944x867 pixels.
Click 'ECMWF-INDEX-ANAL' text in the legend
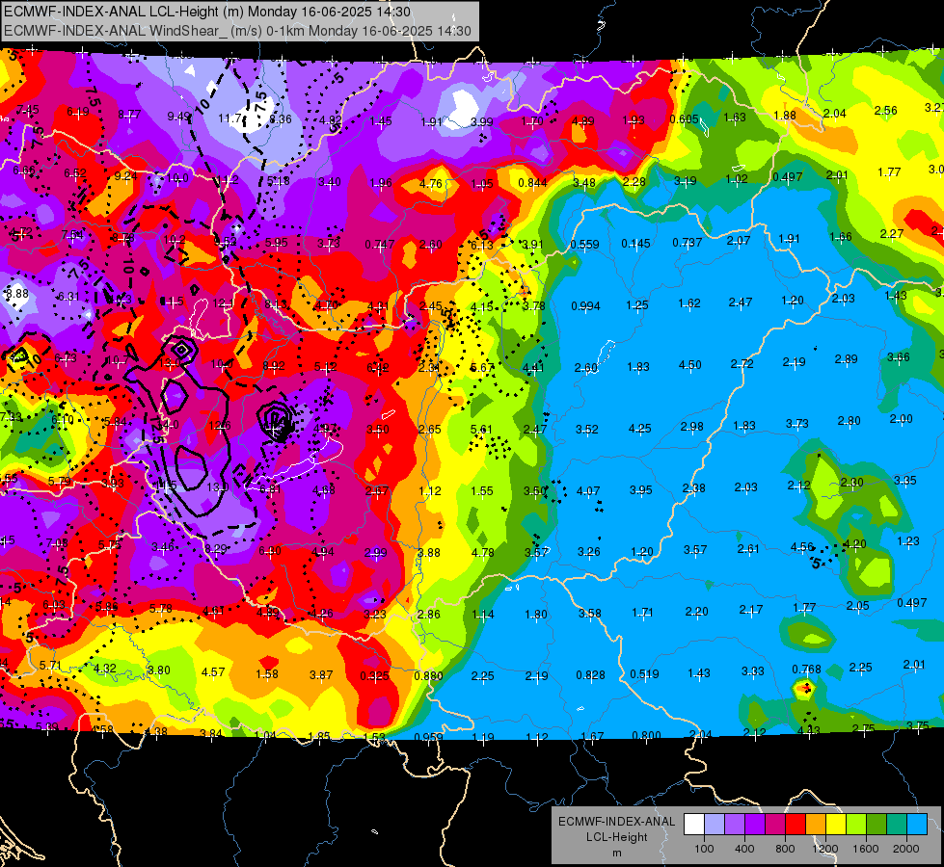point(616,822)
